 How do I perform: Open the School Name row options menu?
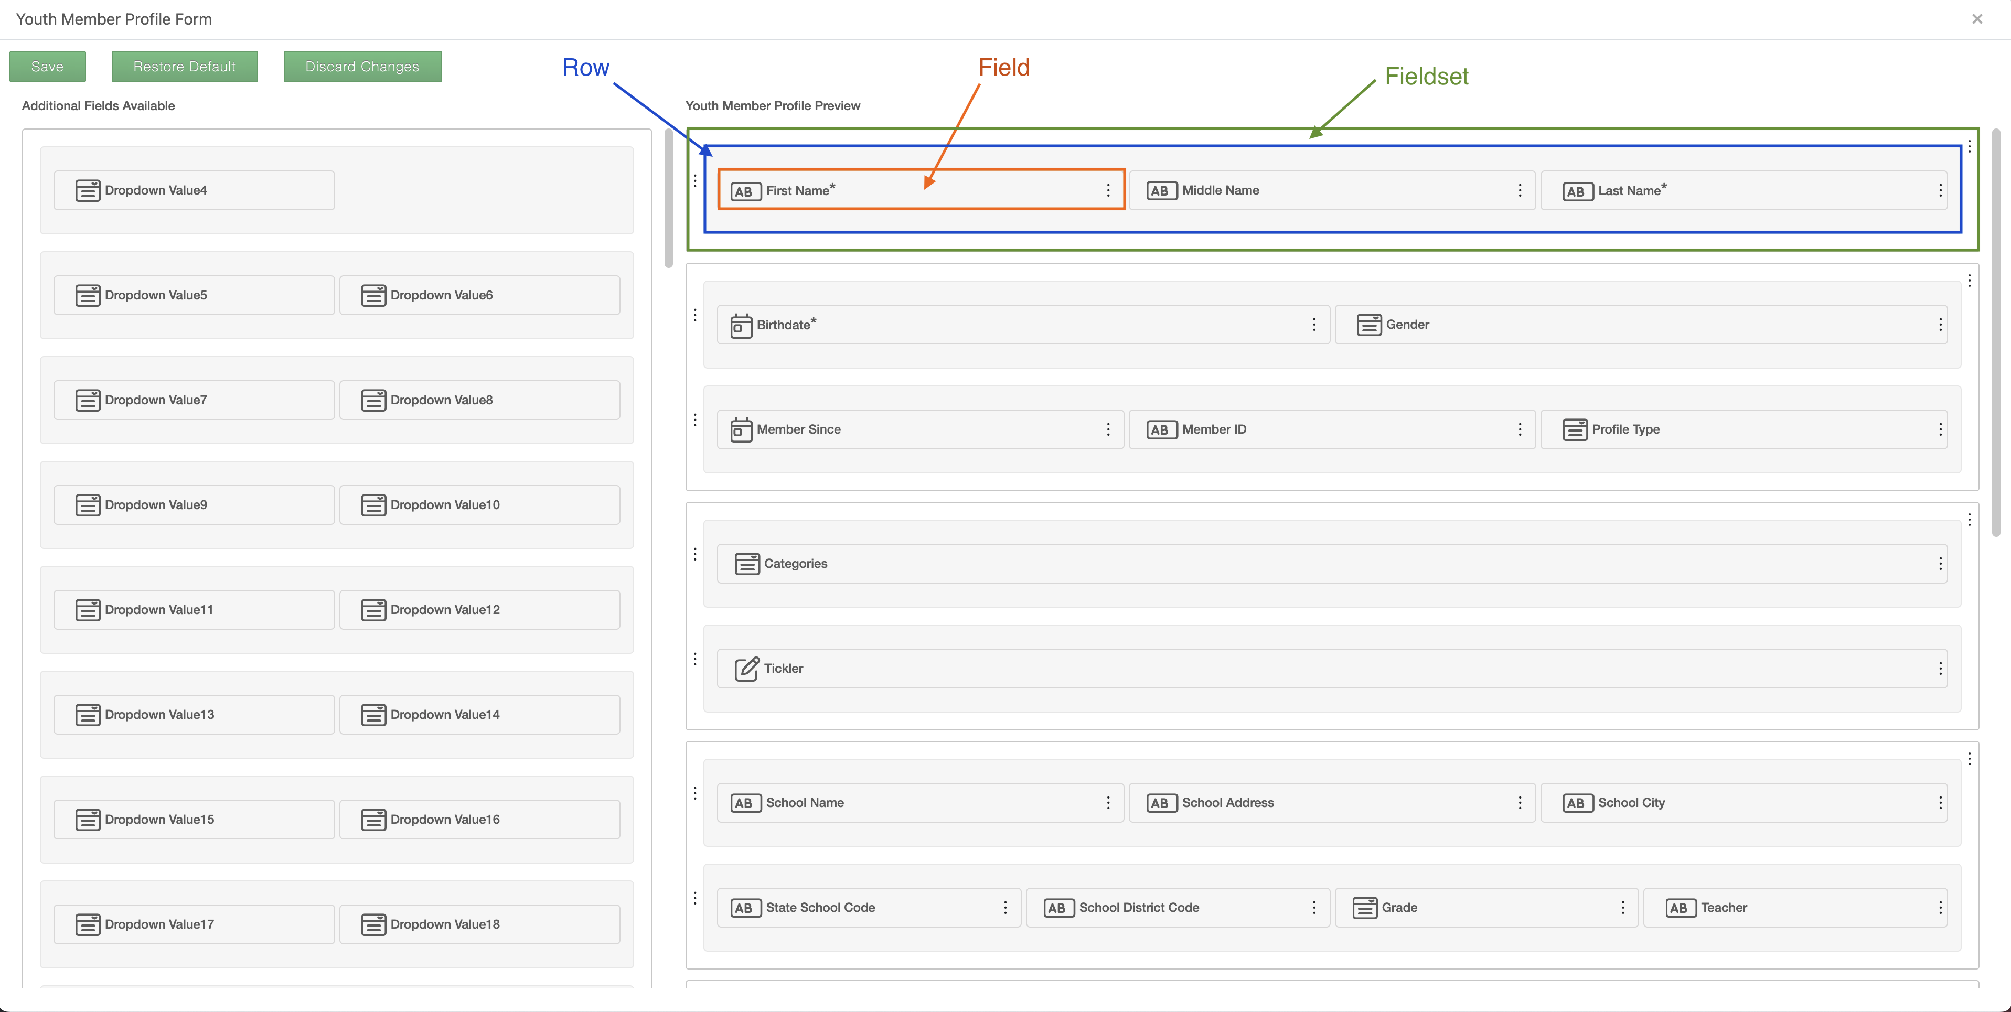point(695,793)
